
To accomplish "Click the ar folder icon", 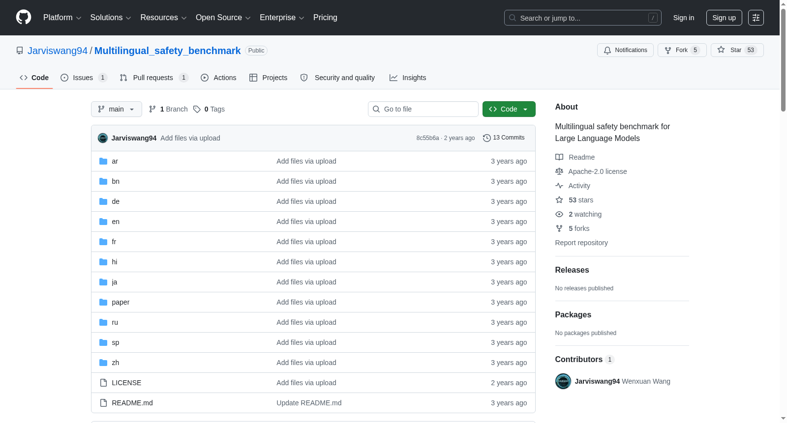I will click(x=103, y=161).
